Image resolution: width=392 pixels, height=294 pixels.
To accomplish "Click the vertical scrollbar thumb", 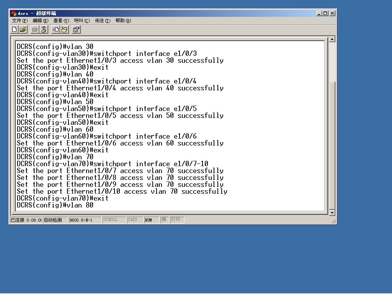I will 332,145.
